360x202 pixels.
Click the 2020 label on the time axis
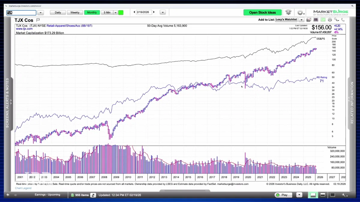click(x=248, y=177)
